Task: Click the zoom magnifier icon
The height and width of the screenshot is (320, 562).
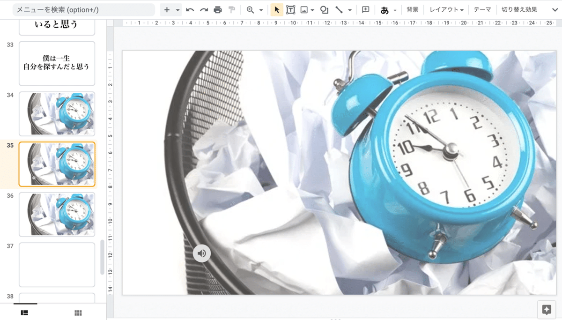Action: point(251,10)
